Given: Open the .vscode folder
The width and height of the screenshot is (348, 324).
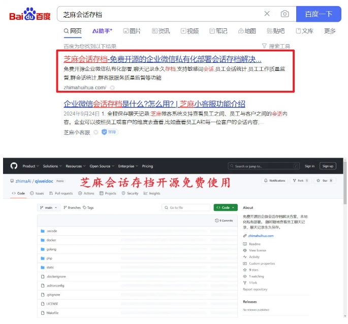Looking at the screenshot, I should coord(52,231).
